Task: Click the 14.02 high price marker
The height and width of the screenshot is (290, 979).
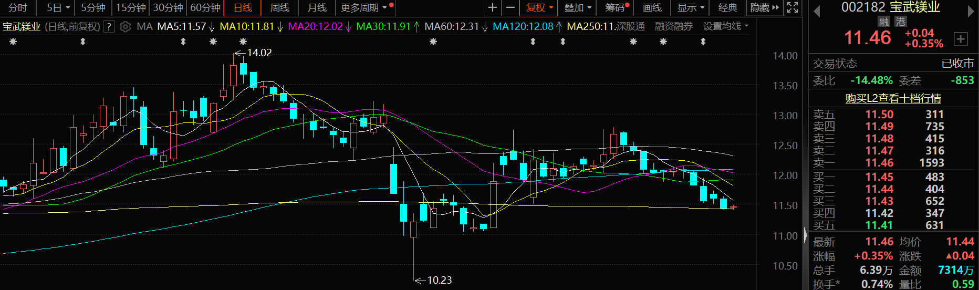Action: tap(259, 53)
